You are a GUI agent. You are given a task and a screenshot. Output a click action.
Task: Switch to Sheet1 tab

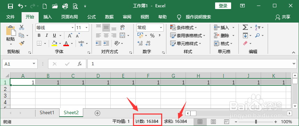47,112
